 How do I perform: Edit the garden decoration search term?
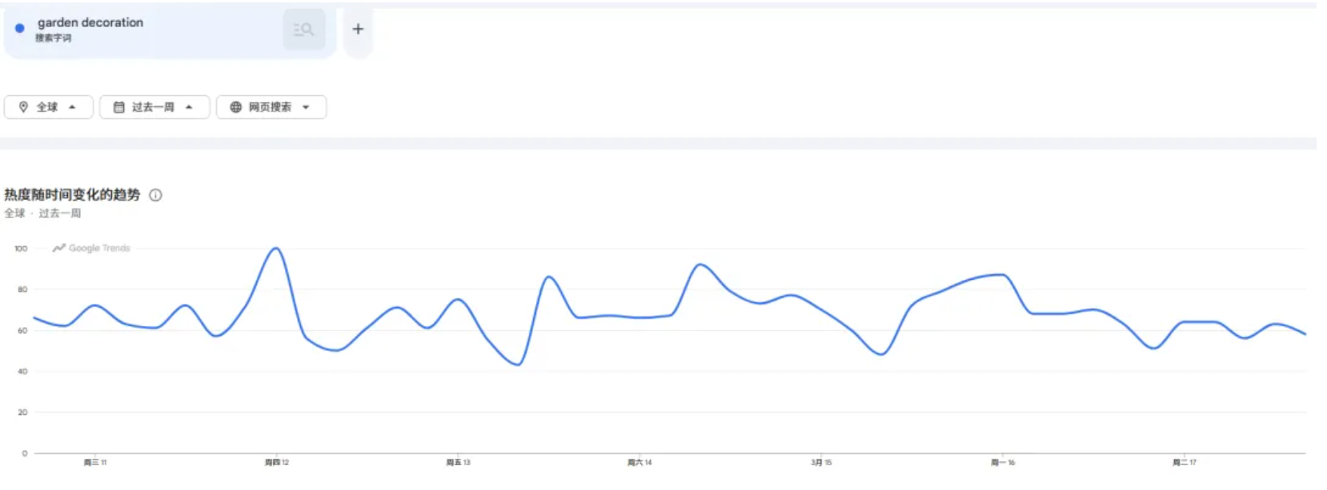click(90, 22)
